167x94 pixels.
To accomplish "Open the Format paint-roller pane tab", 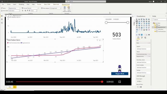I will pyautogui.click(x=142, y=38).
